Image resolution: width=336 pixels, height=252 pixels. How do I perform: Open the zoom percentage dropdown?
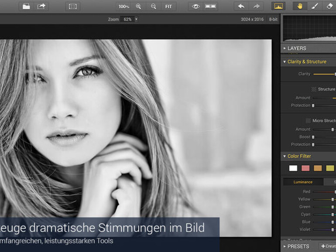(136, 19)
